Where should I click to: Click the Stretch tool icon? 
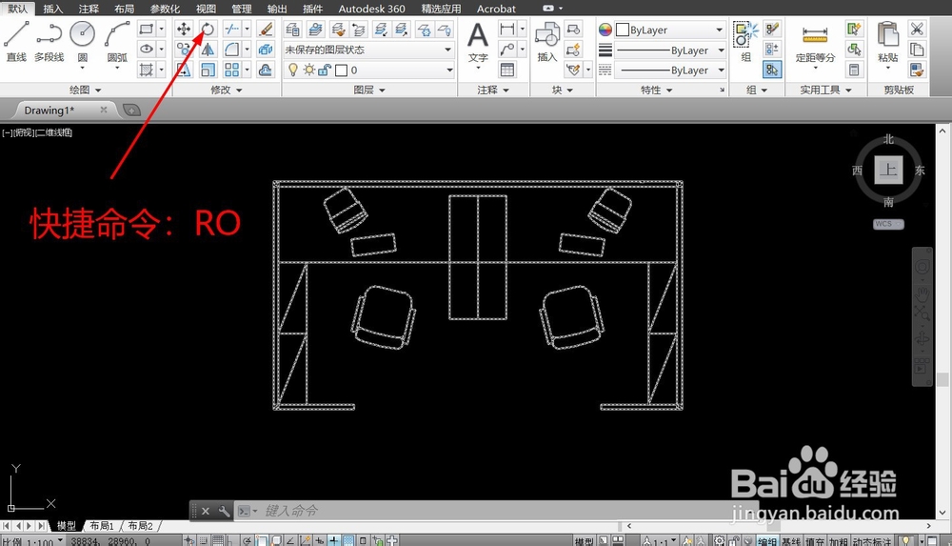click(x=184, y=70)
